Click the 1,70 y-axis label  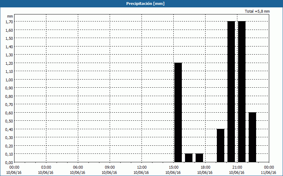pyautogui.click(x=9, y=22)
